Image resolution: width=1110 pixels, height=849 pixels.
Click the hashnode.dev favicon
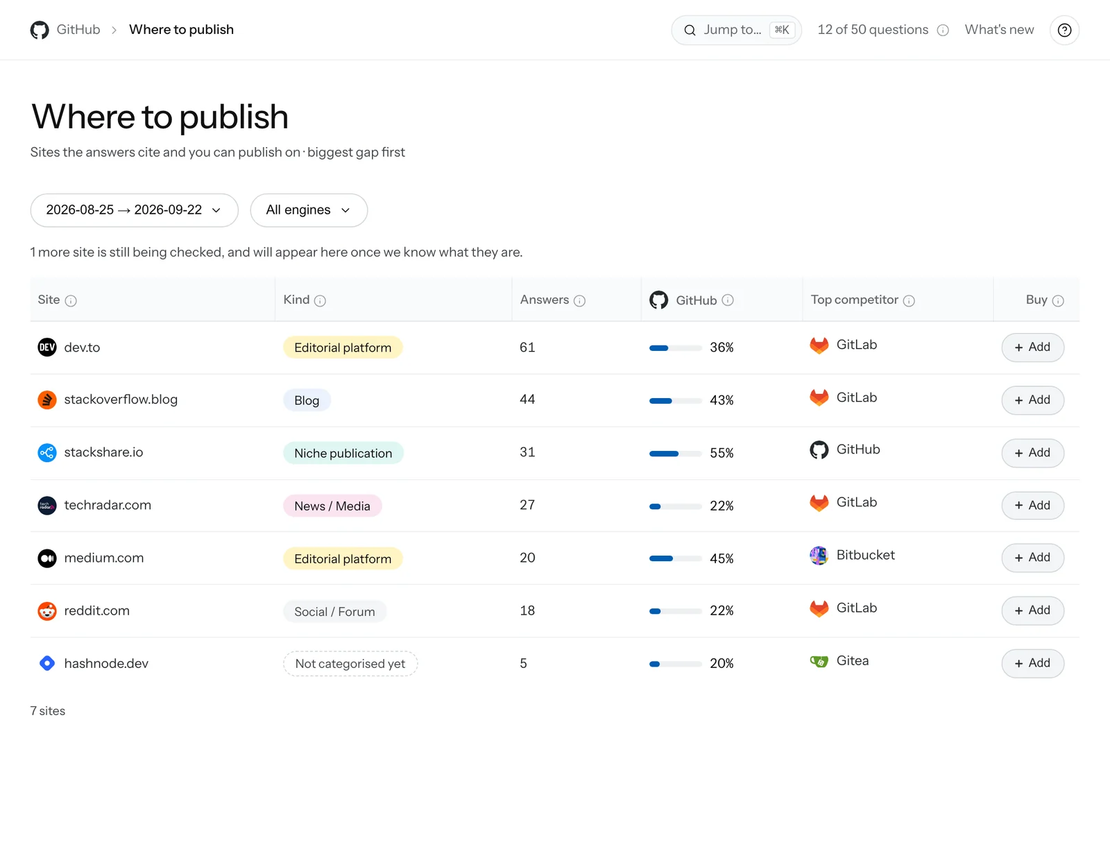tap(47, 663)
